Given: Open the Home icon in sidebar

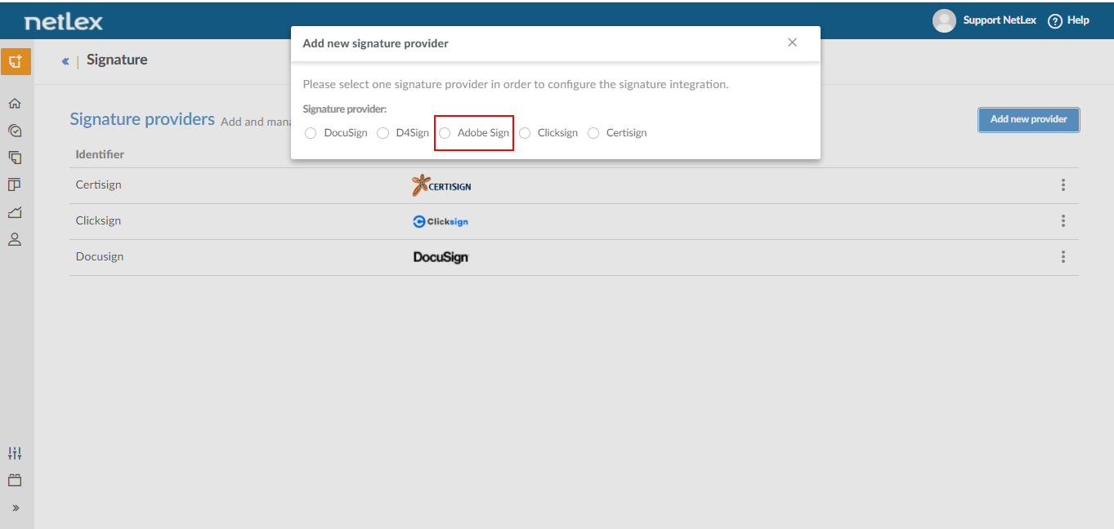Looking at the screenshot, I should pyautogui.click(x=15, y=104).
